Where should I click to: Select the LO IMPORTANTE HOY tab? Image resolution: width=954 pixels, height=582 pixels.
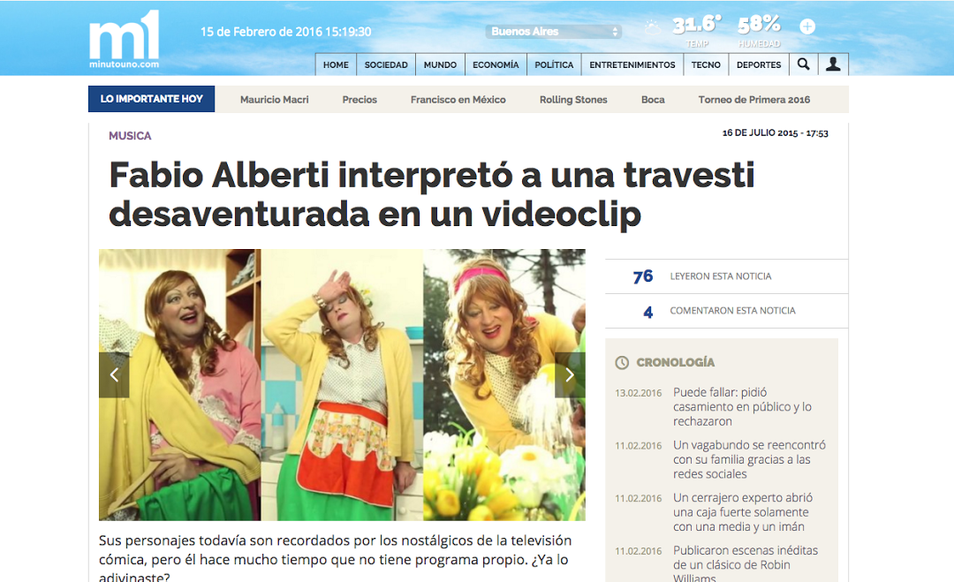(151, 99)
